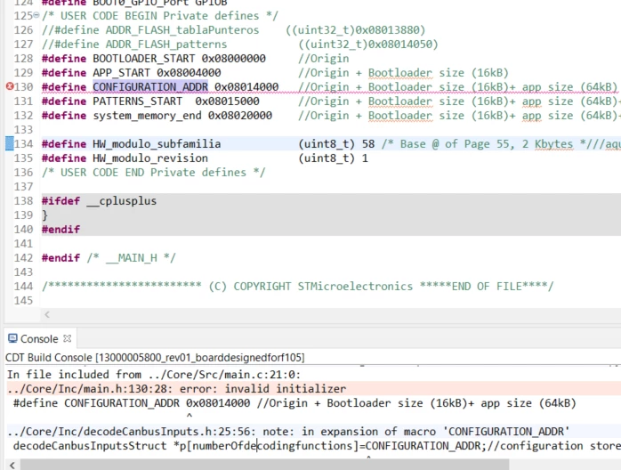Click the Console tab monitor icon
Screen dimensions: 621x470
pos(13,338)
